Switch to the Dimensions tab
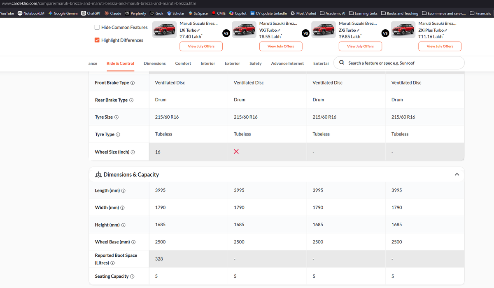 pyautogui.click(x=155, y=63)
